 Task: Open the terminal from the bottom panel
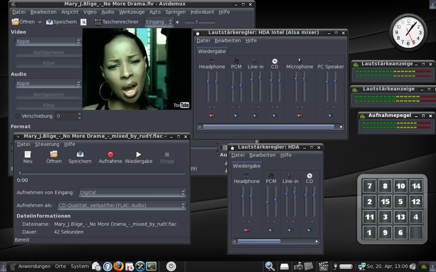click(x=151, y=266)
